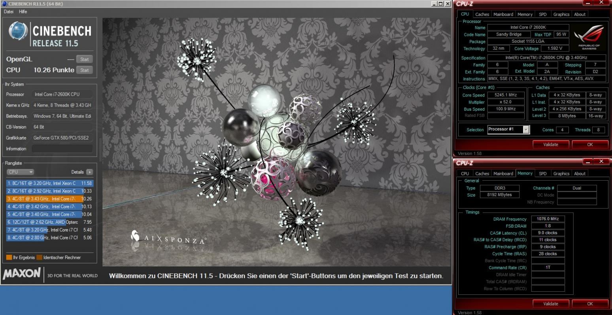The height and width of the screenshot is (315, 612).
Task: Click the DRAM Frequency 1076.0 MHz value
Action: 548,219
